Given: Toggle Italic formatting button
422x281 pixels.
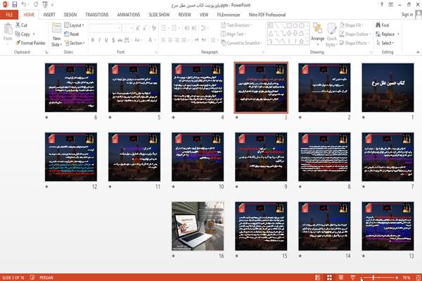Looking at the screenshot, I should coord(99,40).
